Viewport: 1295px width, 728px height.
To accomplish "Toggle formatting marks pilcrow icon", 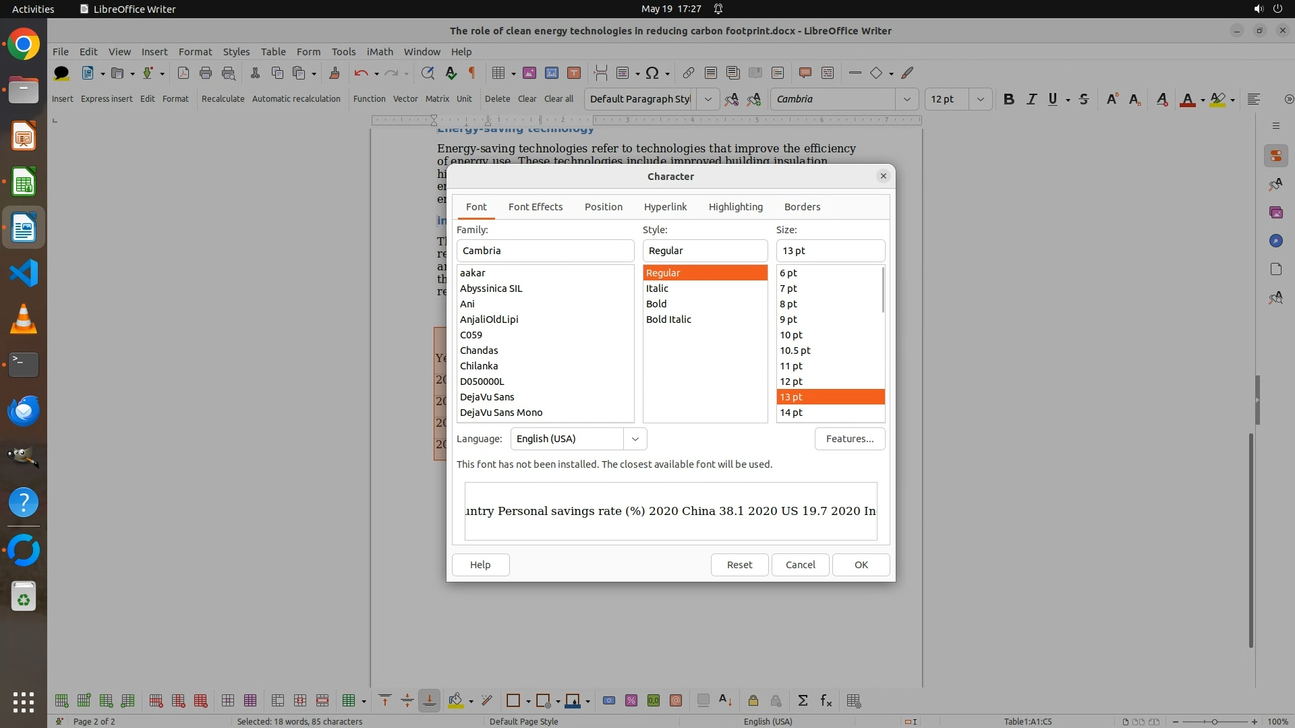I will pos(472,73).
